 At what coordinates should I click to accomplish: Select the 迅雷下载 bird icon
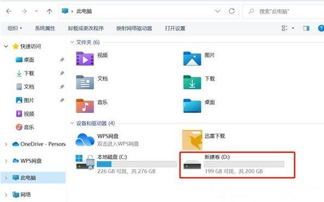click(192, 140)
